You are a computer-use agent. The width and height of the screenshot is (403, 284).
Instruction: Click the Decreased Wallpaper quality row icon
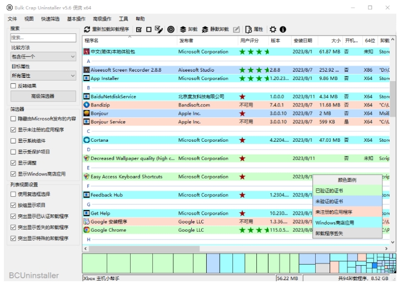[87, 158]
